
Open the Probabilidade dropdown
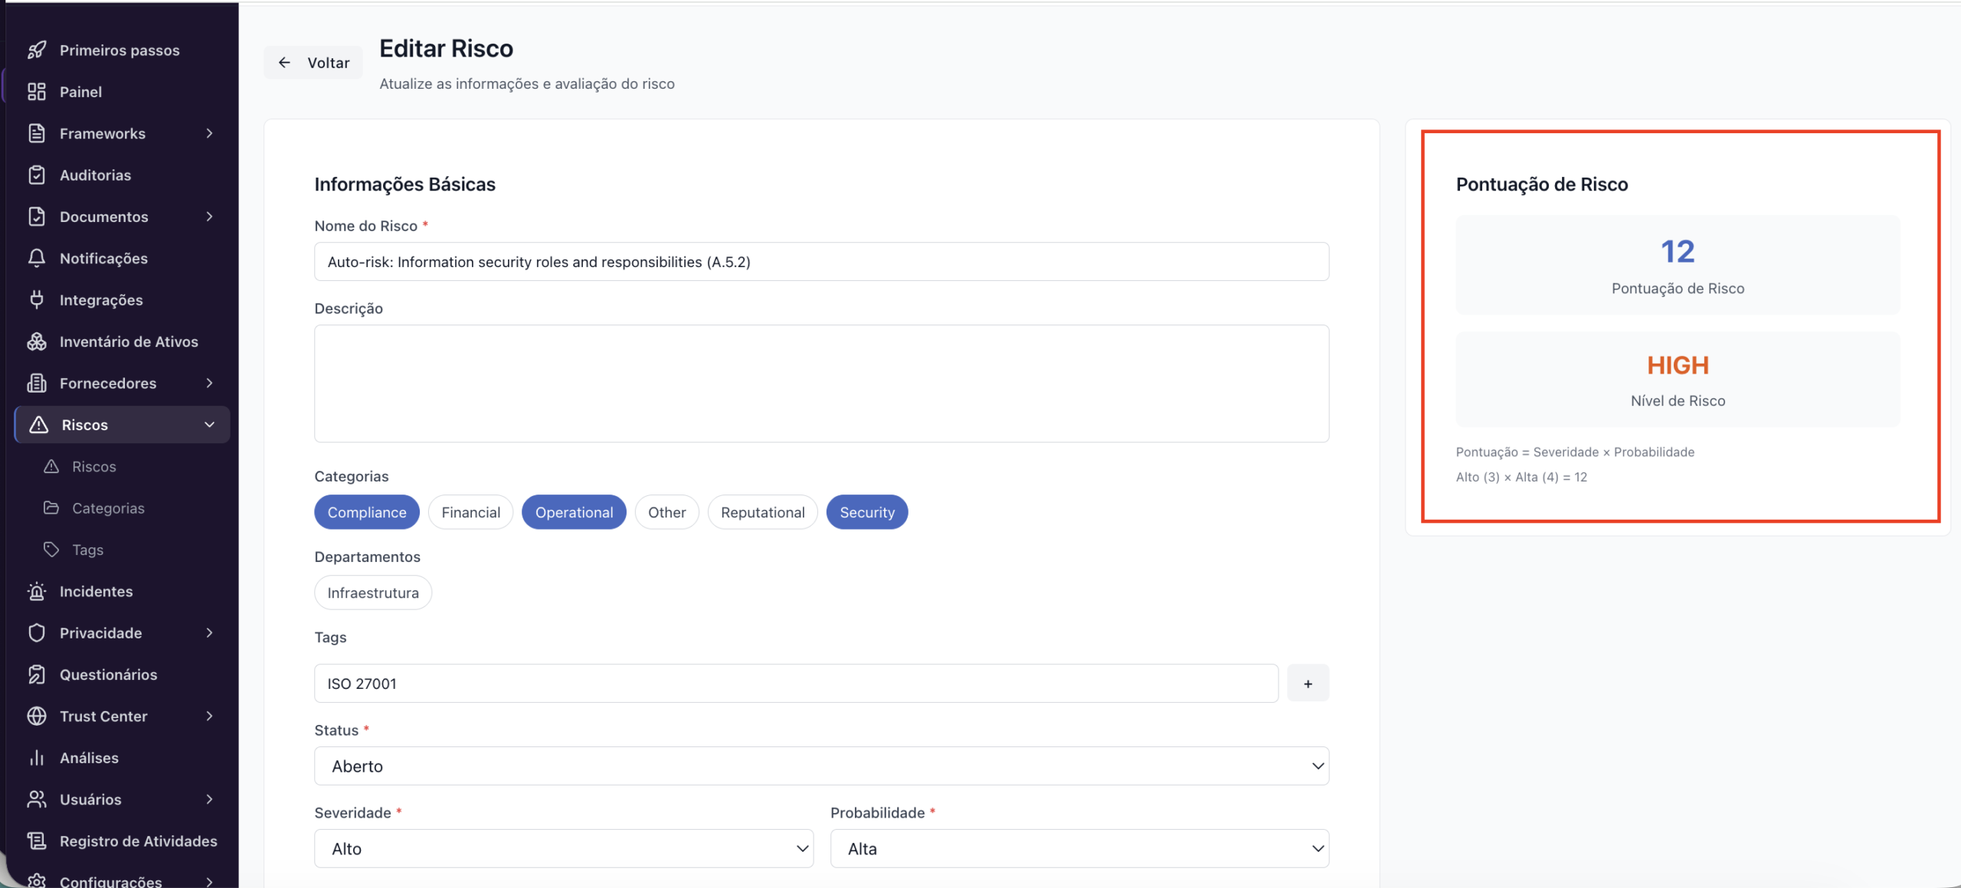pos(1080,849)
